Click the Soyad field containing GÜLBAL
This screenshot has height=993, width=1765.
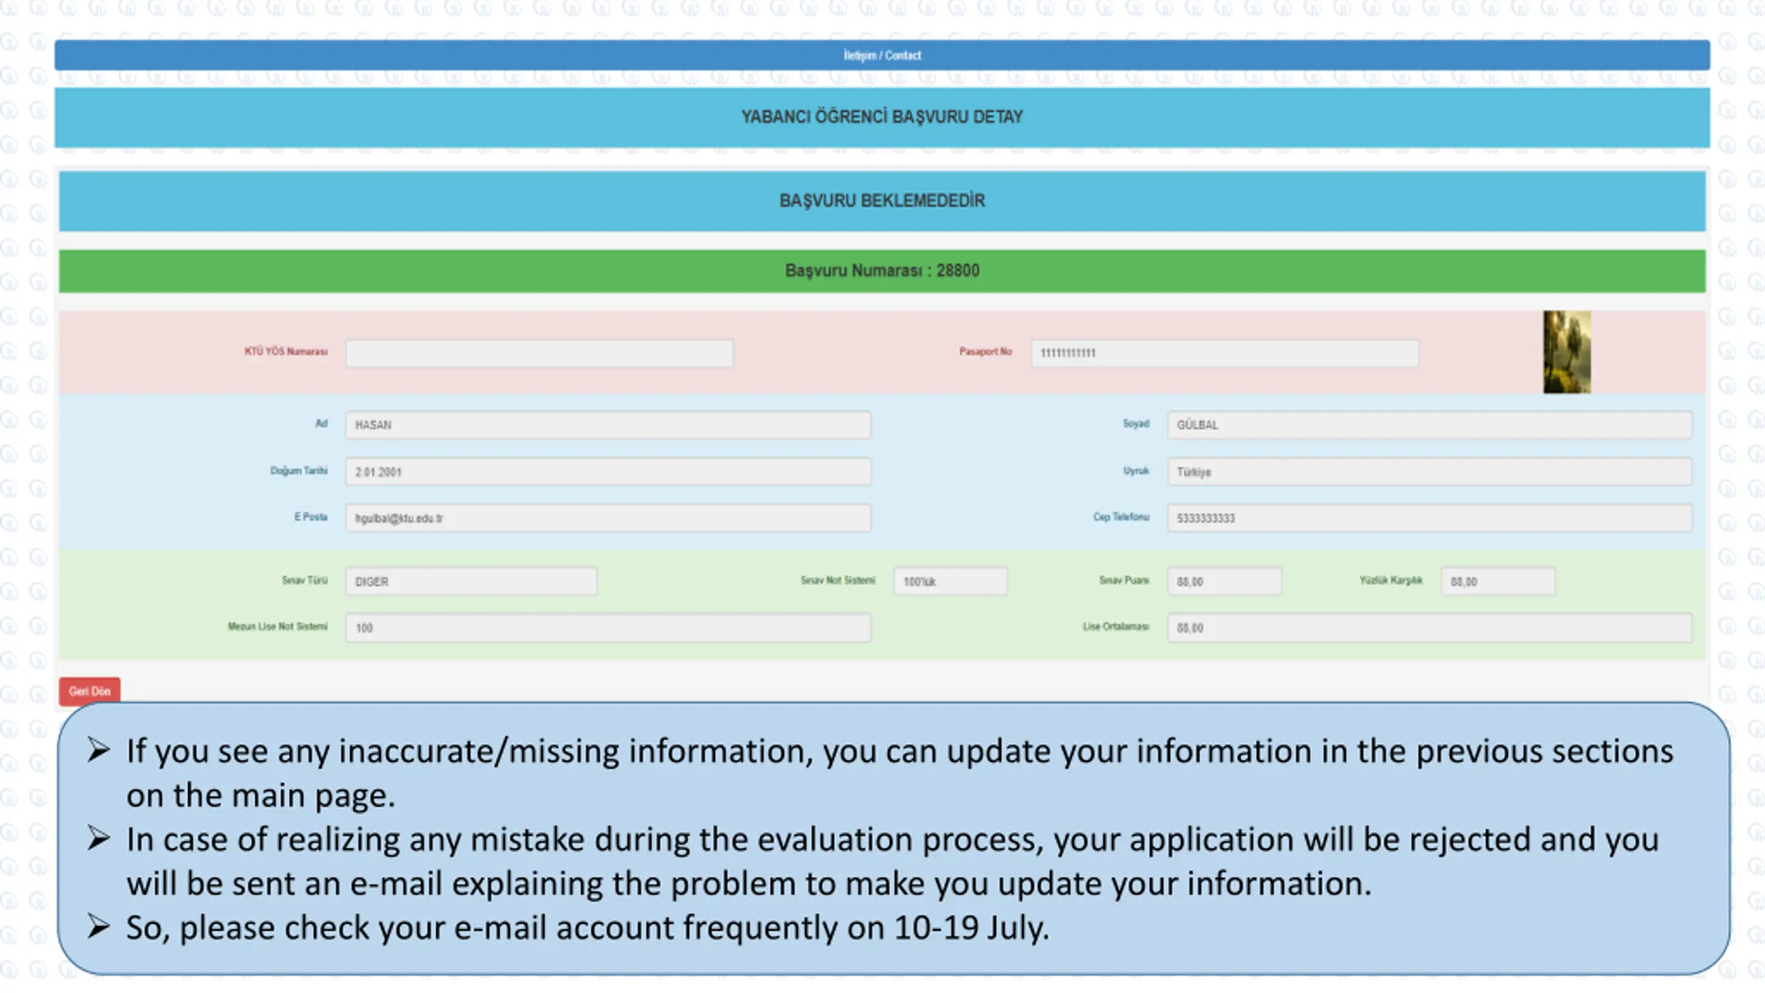click(x=1429, y=425)
